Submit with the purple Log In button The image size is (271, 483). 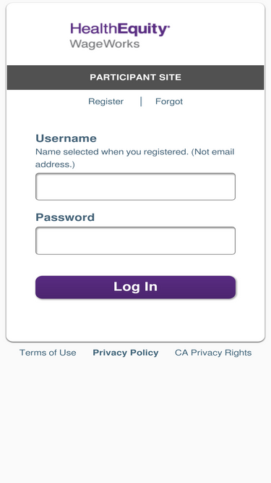point(136,287)
